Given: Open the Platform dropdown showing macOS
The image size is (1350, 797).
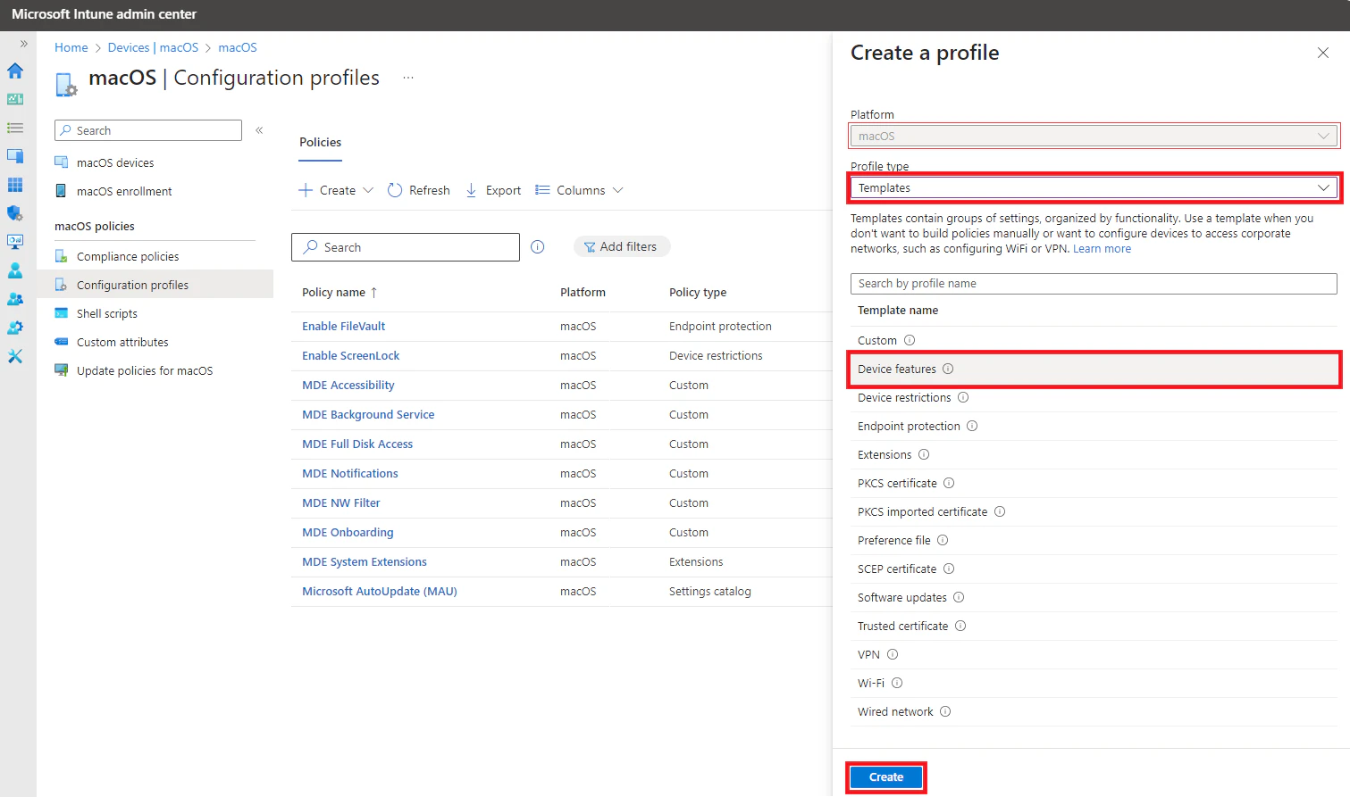Looking at the screenshot, I should coord(1094,136).
